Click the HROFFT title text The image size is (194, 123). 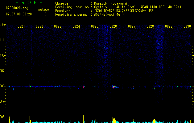tap(32, 2)
